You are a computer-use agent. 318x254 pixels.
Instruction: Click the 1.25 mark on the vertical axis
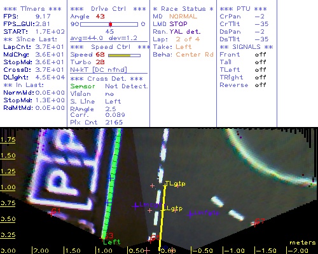pos(8,171)
